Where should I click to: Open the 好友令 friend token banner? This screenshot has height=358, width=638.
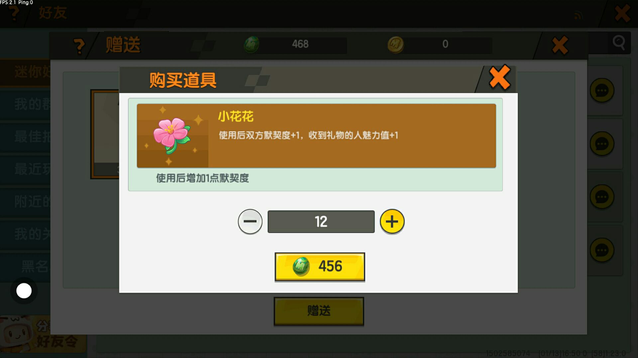[43, 335]
